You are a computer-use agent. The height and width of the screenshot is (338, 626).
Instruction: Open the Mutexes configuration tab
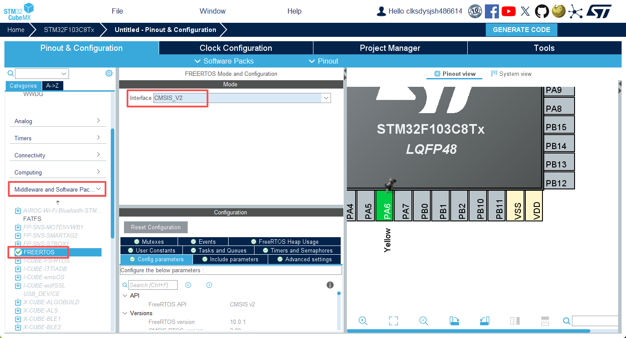[x=149, y=242]
